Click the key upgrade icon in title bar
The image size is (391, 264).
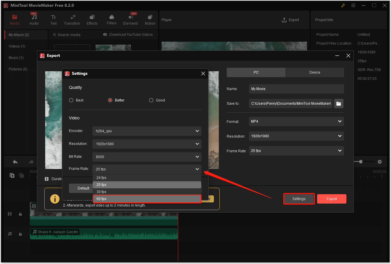point(343,5)
